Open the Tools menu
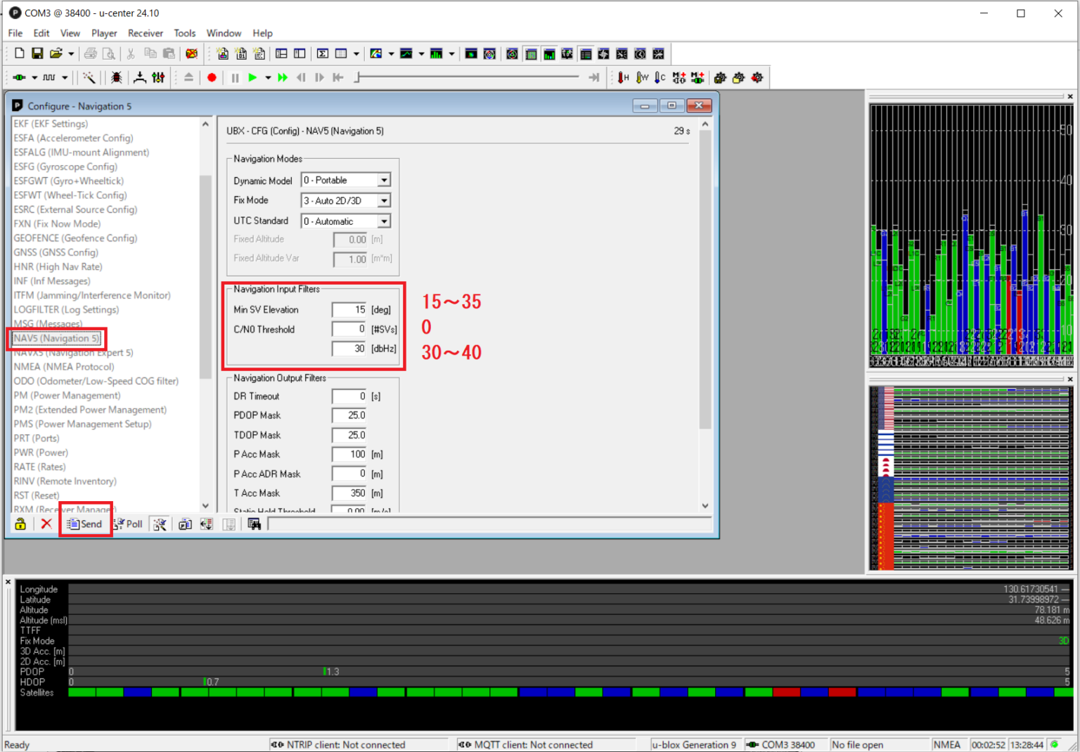Viewport: 1080px width, 752px height. click(184, 33)
